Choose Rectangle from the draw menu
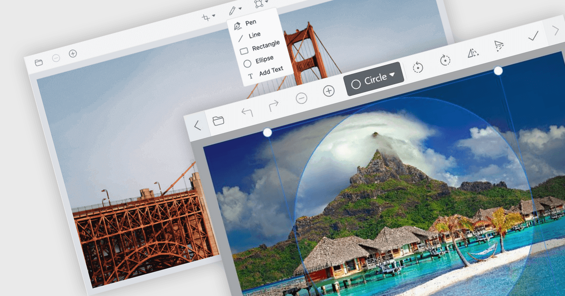 coord(259,47)
